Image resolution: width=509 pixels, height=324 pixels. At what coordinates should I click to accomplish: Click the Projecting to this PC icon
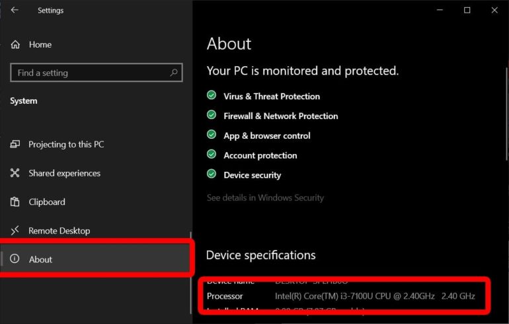pyautogui.click(x=15, y=144)
